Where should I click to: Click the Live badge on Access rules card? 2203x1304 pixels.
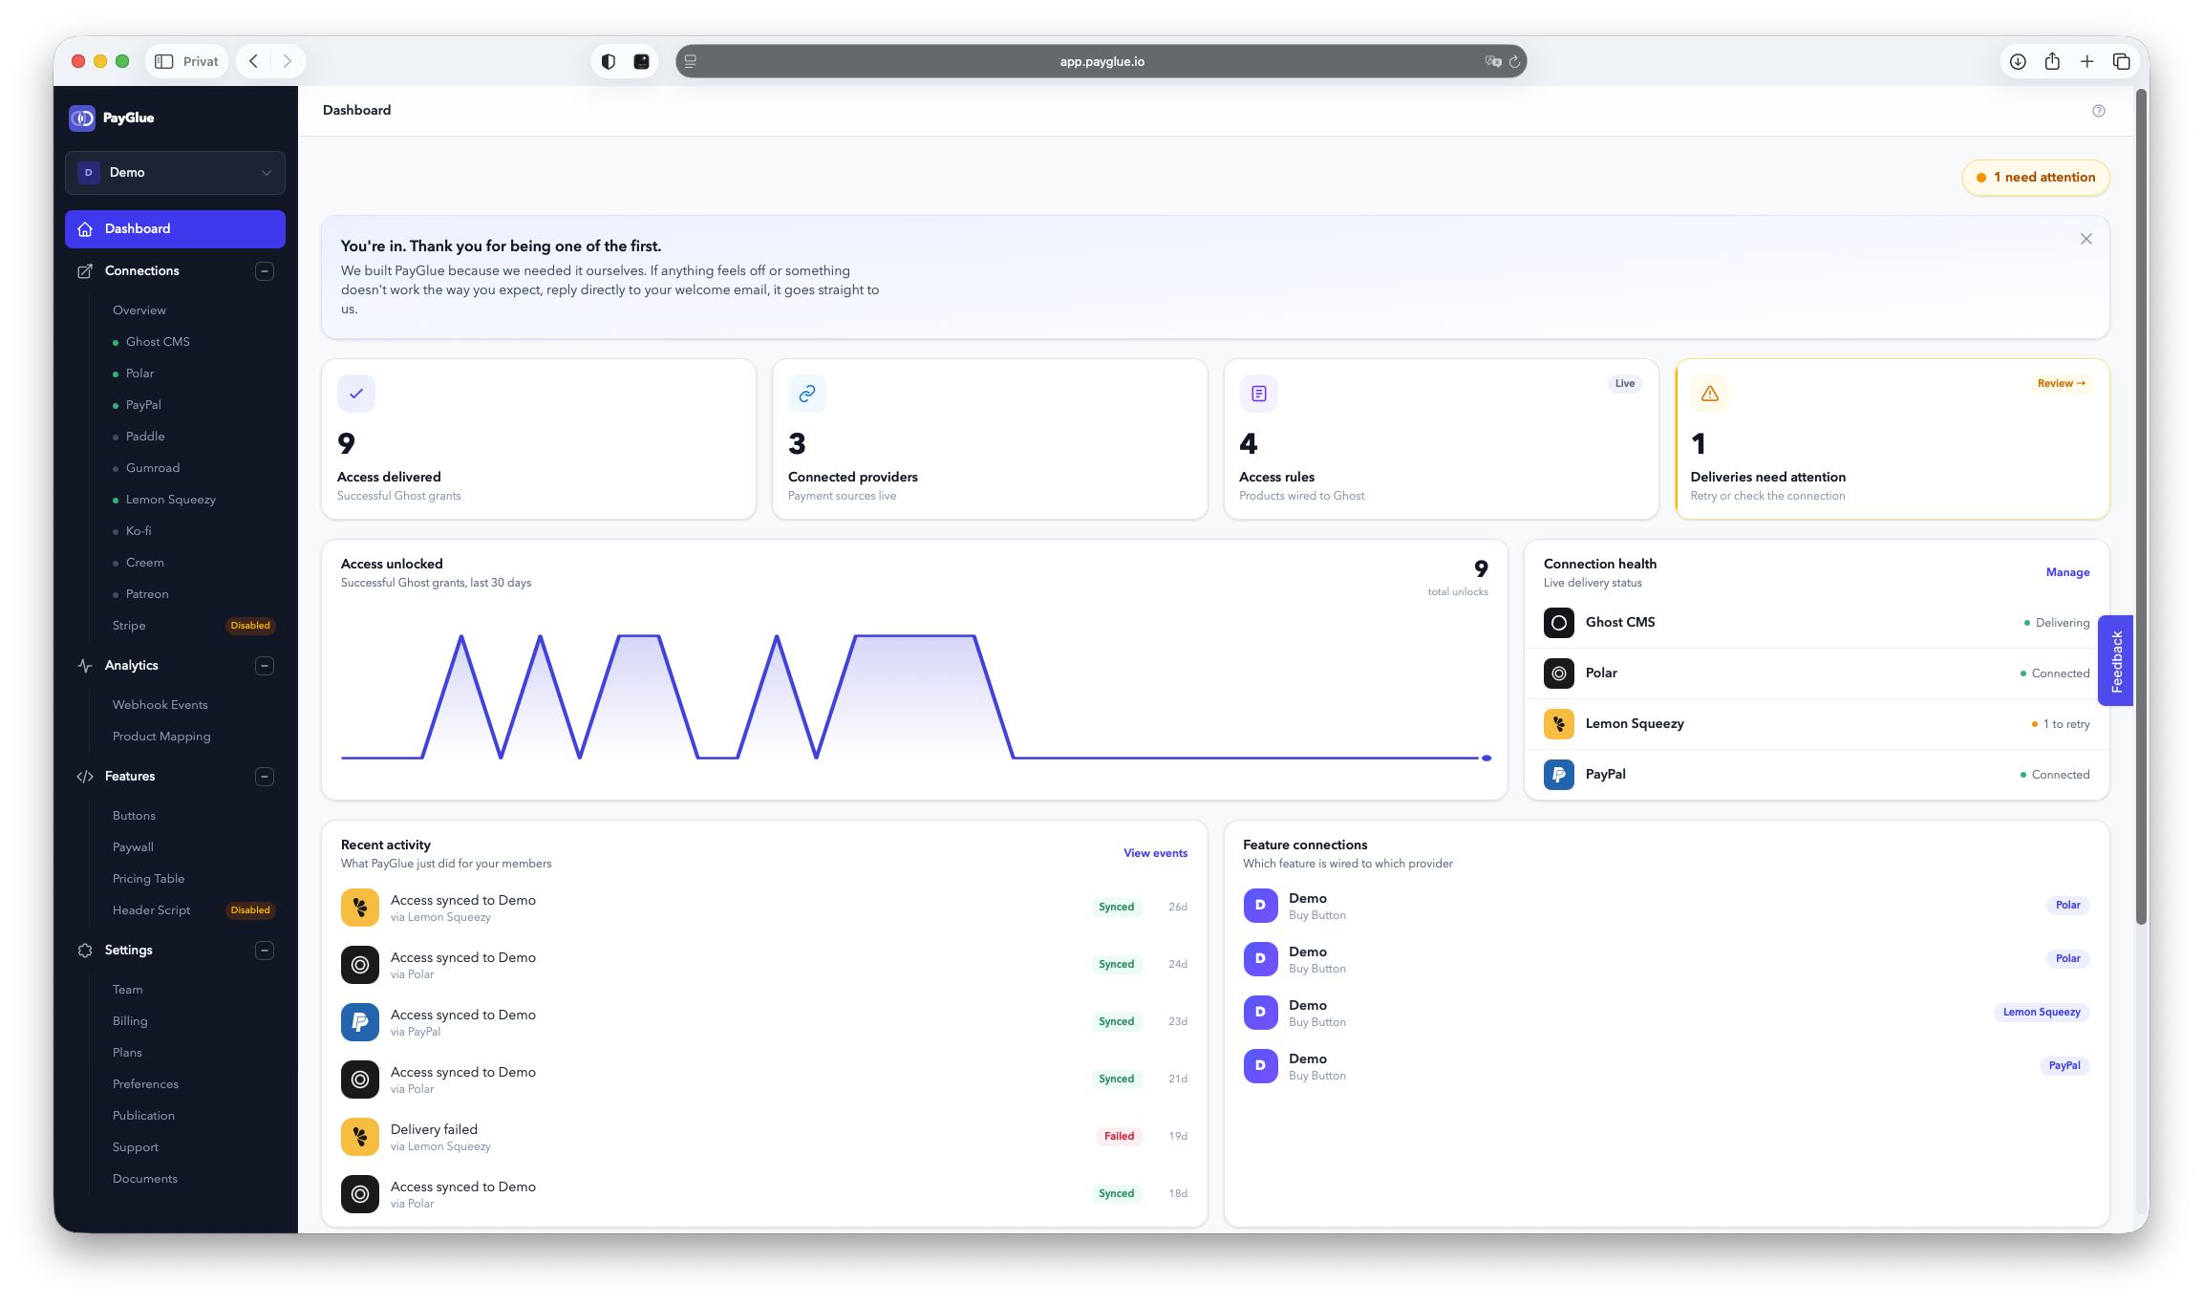point(1625,384)
